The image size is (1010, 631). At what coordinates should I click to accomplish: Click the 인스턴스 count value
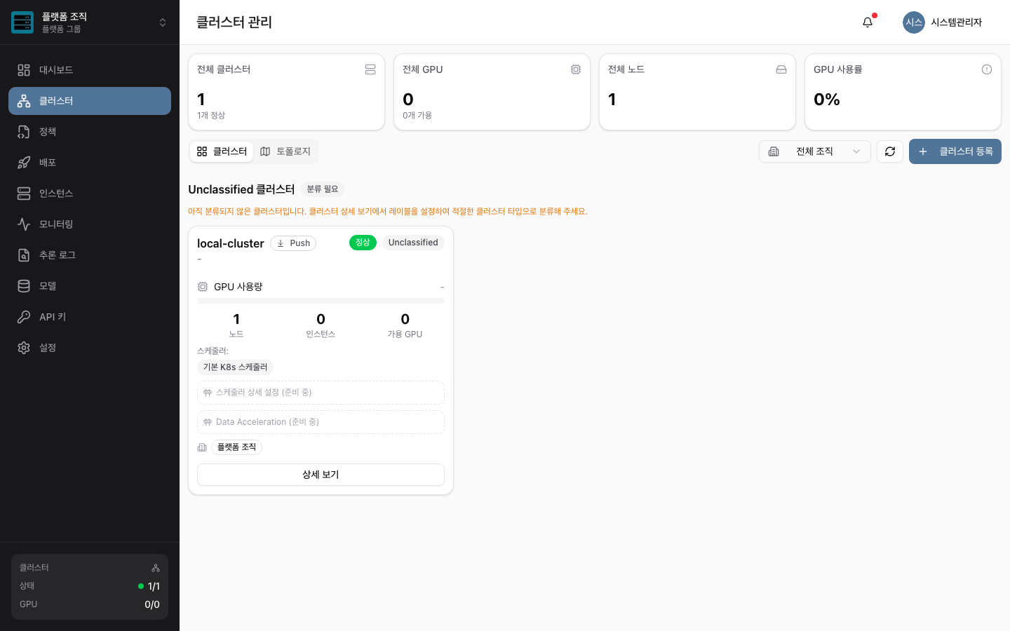321,319
